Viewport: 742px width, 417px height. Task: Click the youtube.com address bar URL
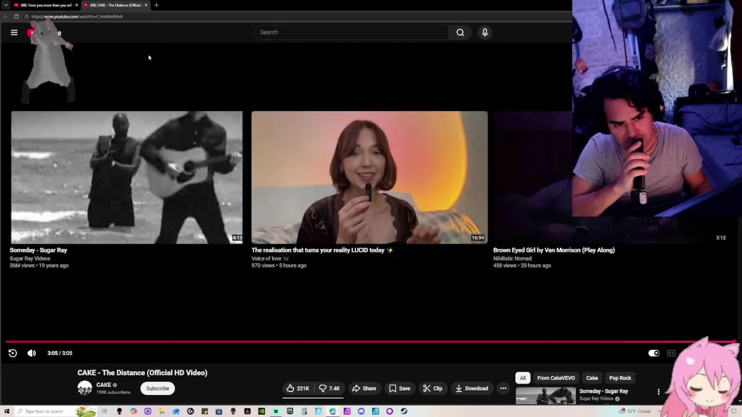click(x=77, y=17)
